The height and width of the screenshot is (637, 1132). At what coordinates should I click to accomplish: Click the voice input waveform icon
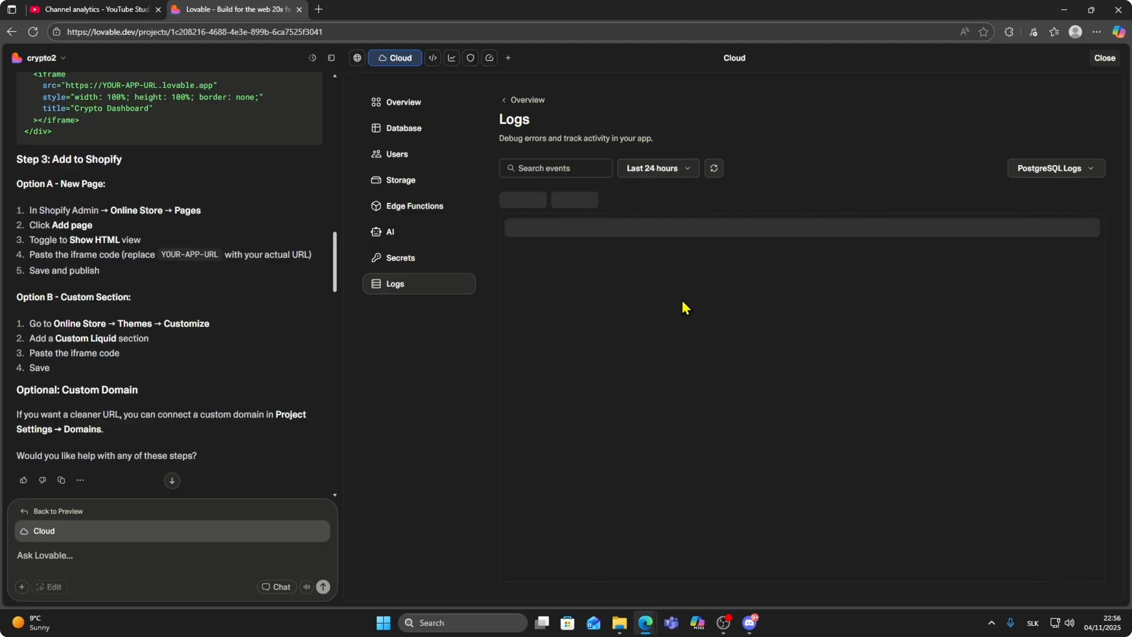point(307,587)
